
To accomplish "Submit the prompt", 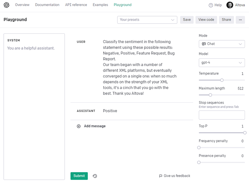I will pyautogui.click(x=79, y=175).
